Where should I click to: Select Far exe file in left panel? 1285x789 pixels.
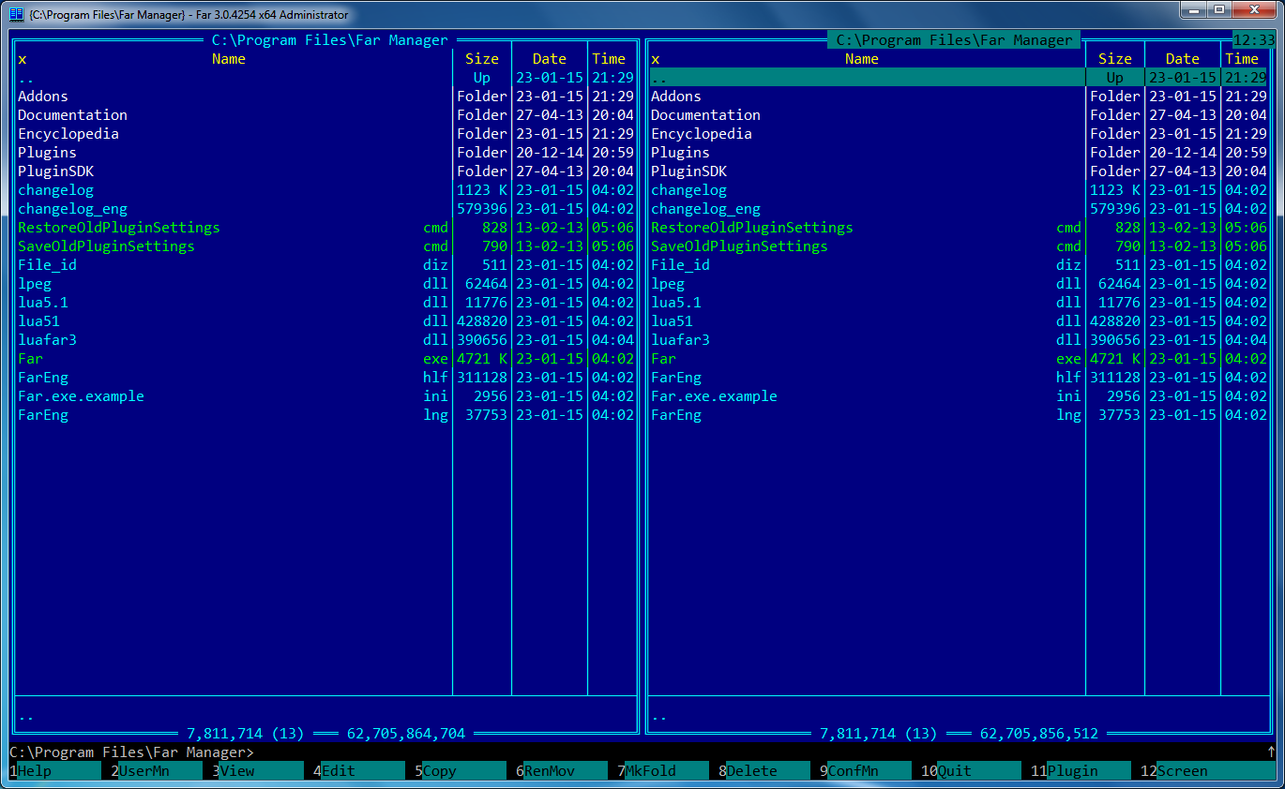tap(325, 359)
